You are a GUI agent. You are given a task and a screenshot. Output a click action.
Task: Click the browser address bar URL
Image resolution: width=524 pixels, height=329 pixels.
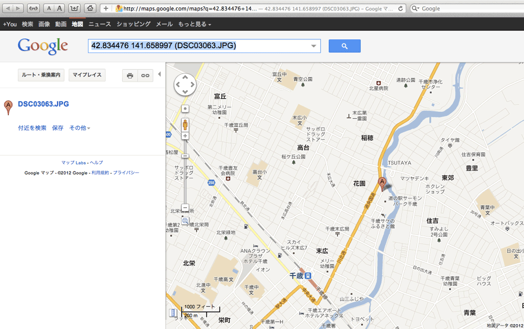point(190,9)
